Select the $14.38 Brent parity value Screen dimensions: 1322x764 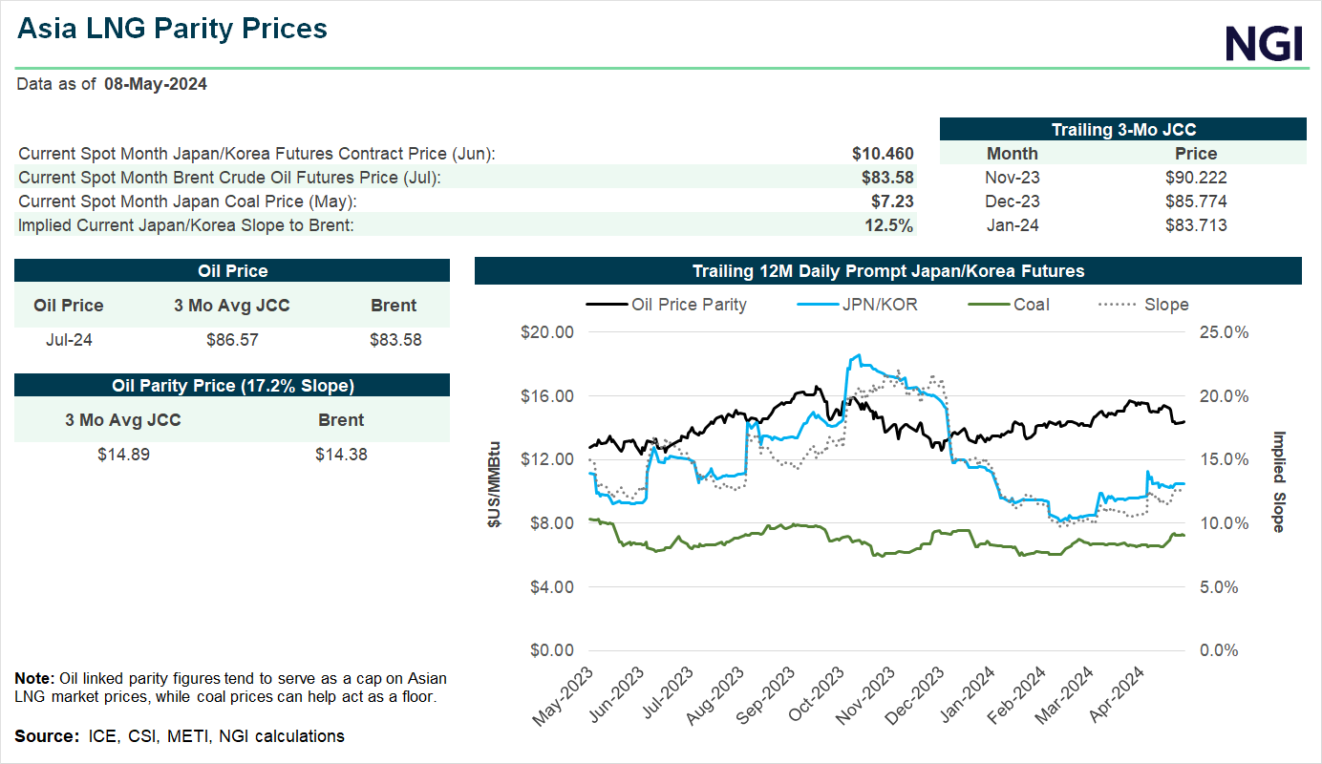[x=341, y=454]
